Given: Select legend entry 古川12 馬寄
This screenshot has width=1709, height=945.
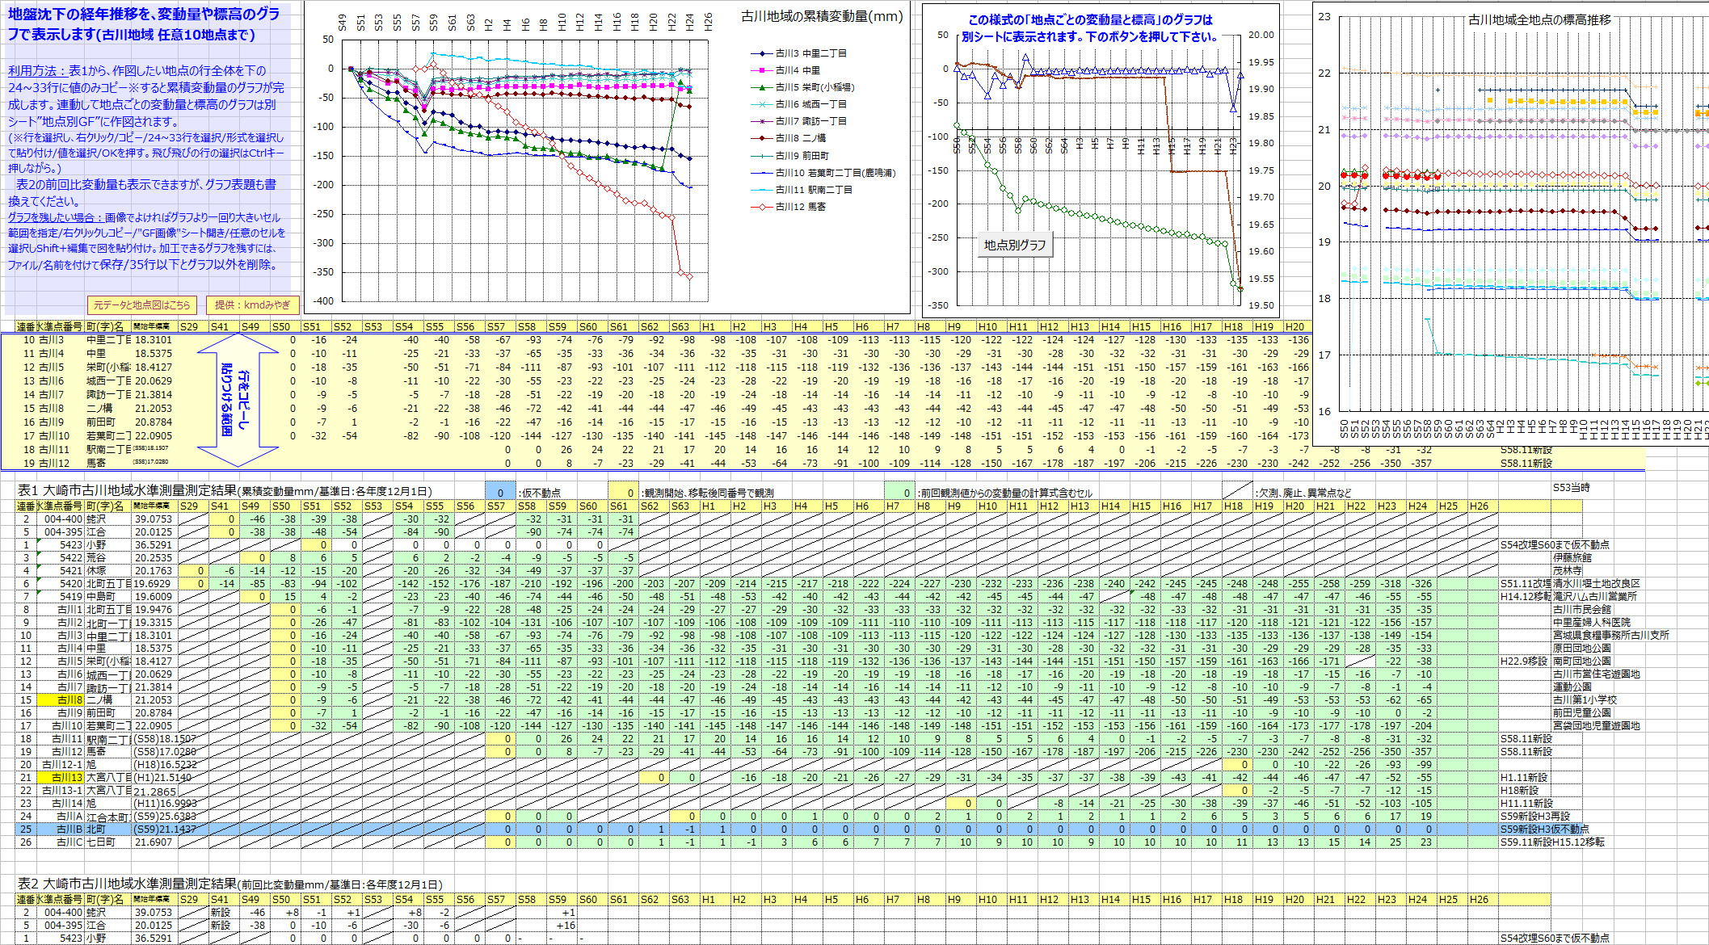Looking at the screenshot, I should click(x=789, y=207).
